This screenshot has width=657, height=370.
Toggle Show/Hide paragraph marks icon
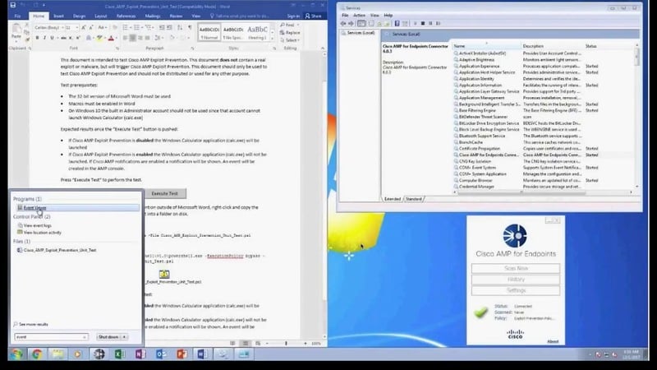click(190, 28)
